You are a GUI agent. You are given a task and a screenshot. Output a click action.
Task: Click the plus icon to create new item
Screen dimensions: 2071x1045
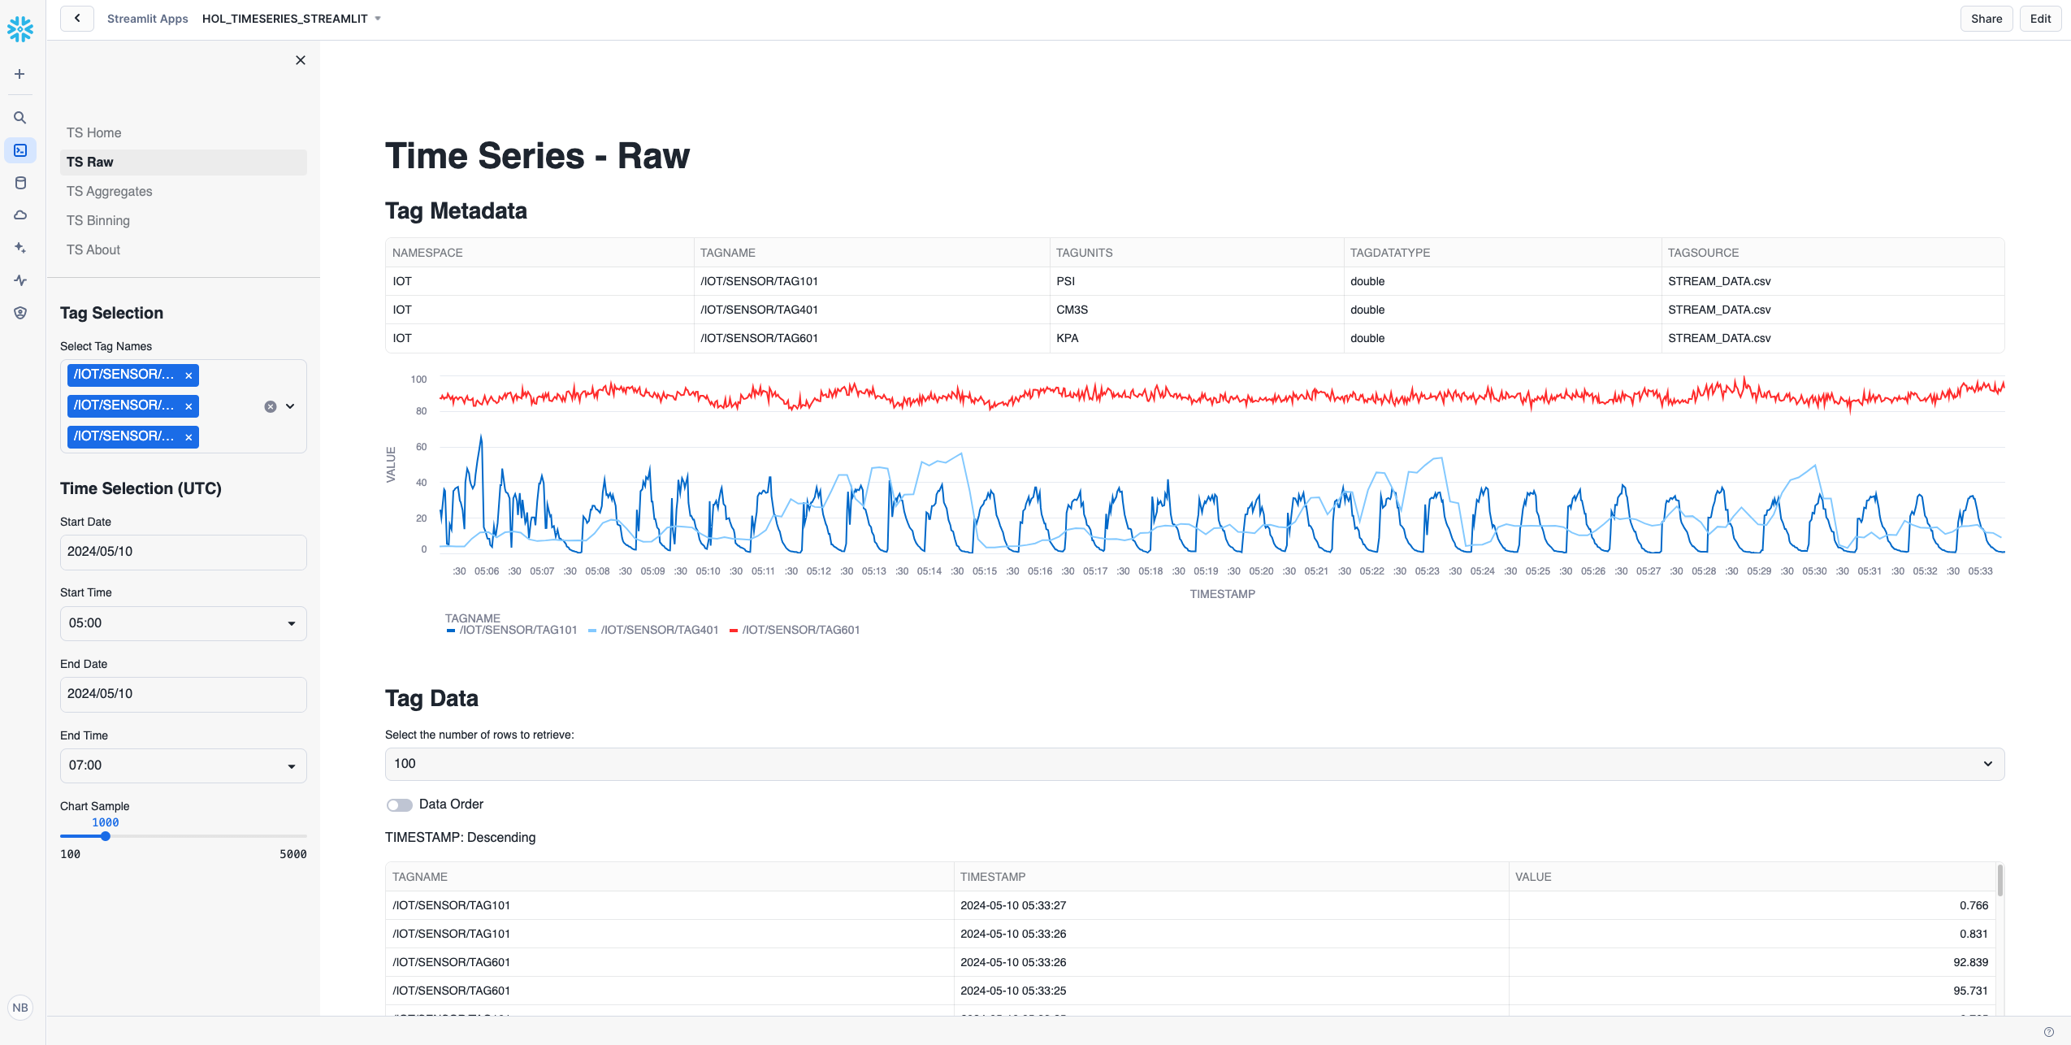[x=19, y=73]
